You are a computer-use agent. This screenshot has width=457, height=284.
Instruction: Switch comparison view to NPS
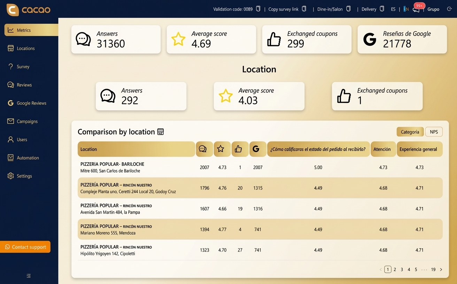[434, 132]
